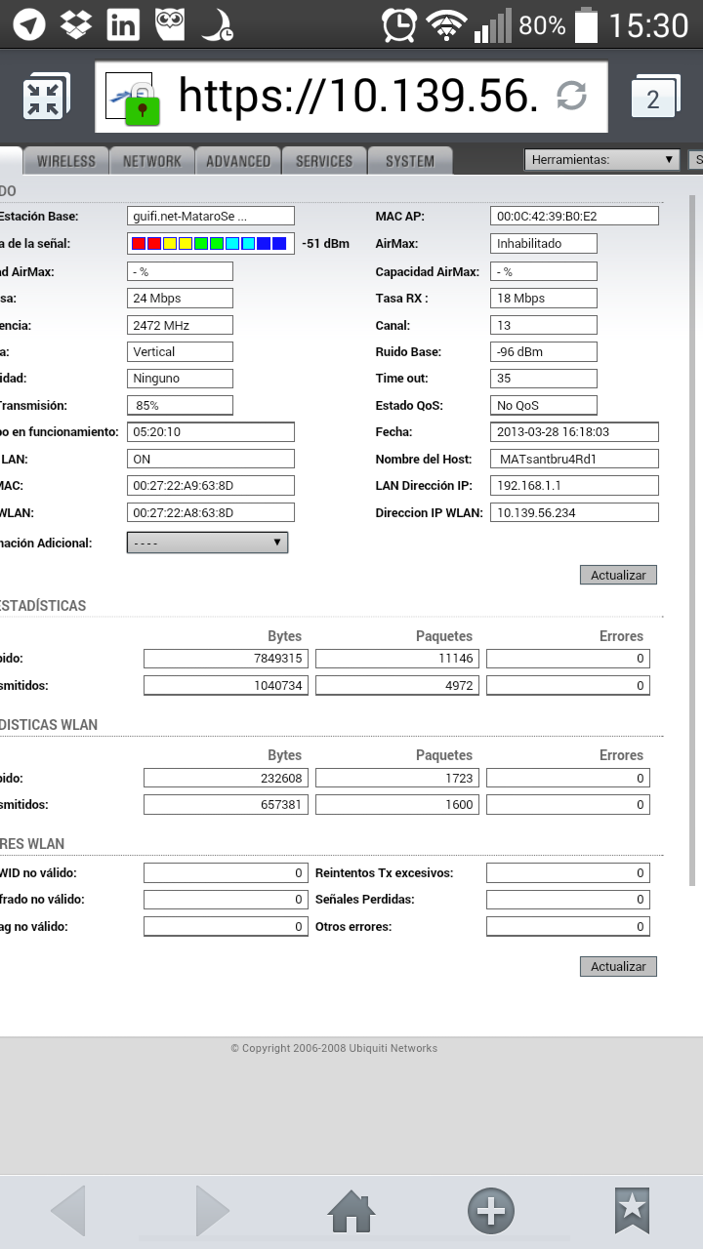703x1249 pixels.
Task: Click the Estado QoS No QoS field
Action: 544,405
